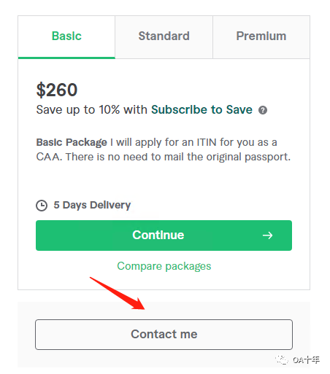
Task: Click the Continue button label
Action: pyautogui.click(x=158, y=235)
